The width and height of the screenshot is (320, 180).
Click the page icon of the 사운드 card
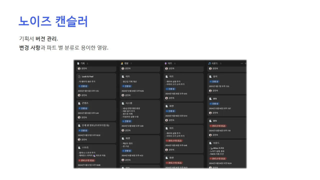click(210, 143)
